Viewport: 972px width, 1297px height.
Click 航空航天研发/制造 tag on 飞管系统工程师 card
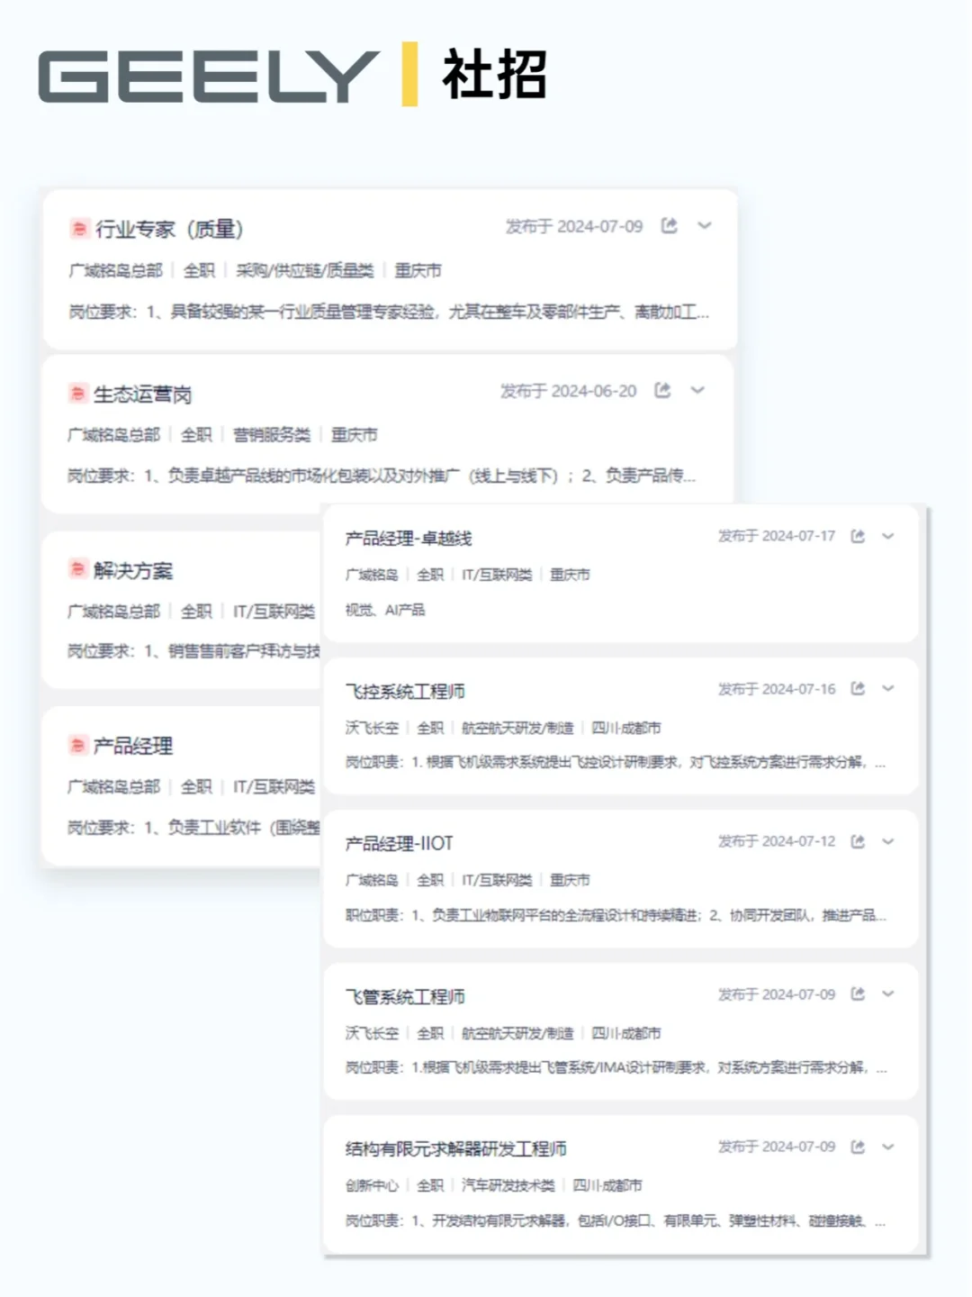517,1033
